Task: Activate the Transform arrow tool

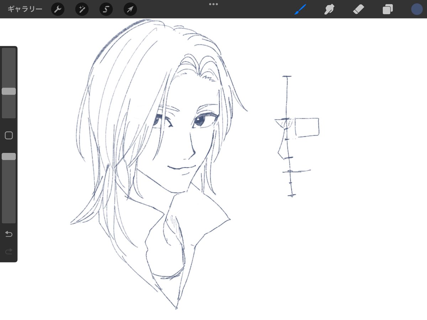Action: pyautogui.click(x=130, y=9)
